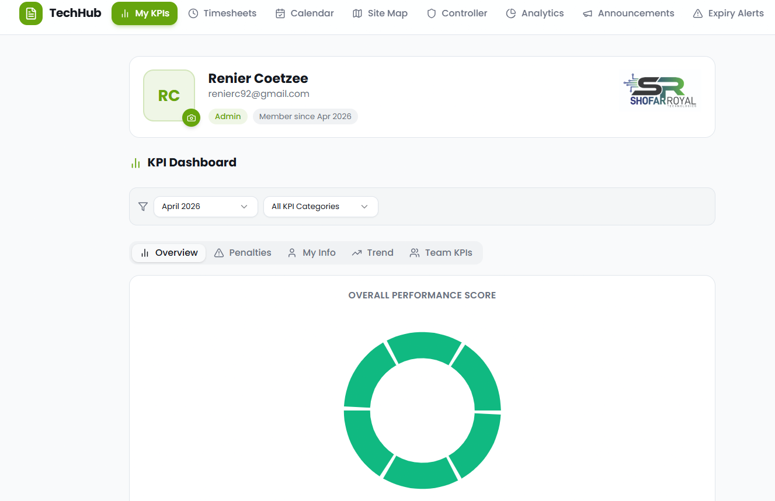This screenshot has width=775, height=501.
Task: Click the RC profile avatar
Action: click(x=169, y=96)
